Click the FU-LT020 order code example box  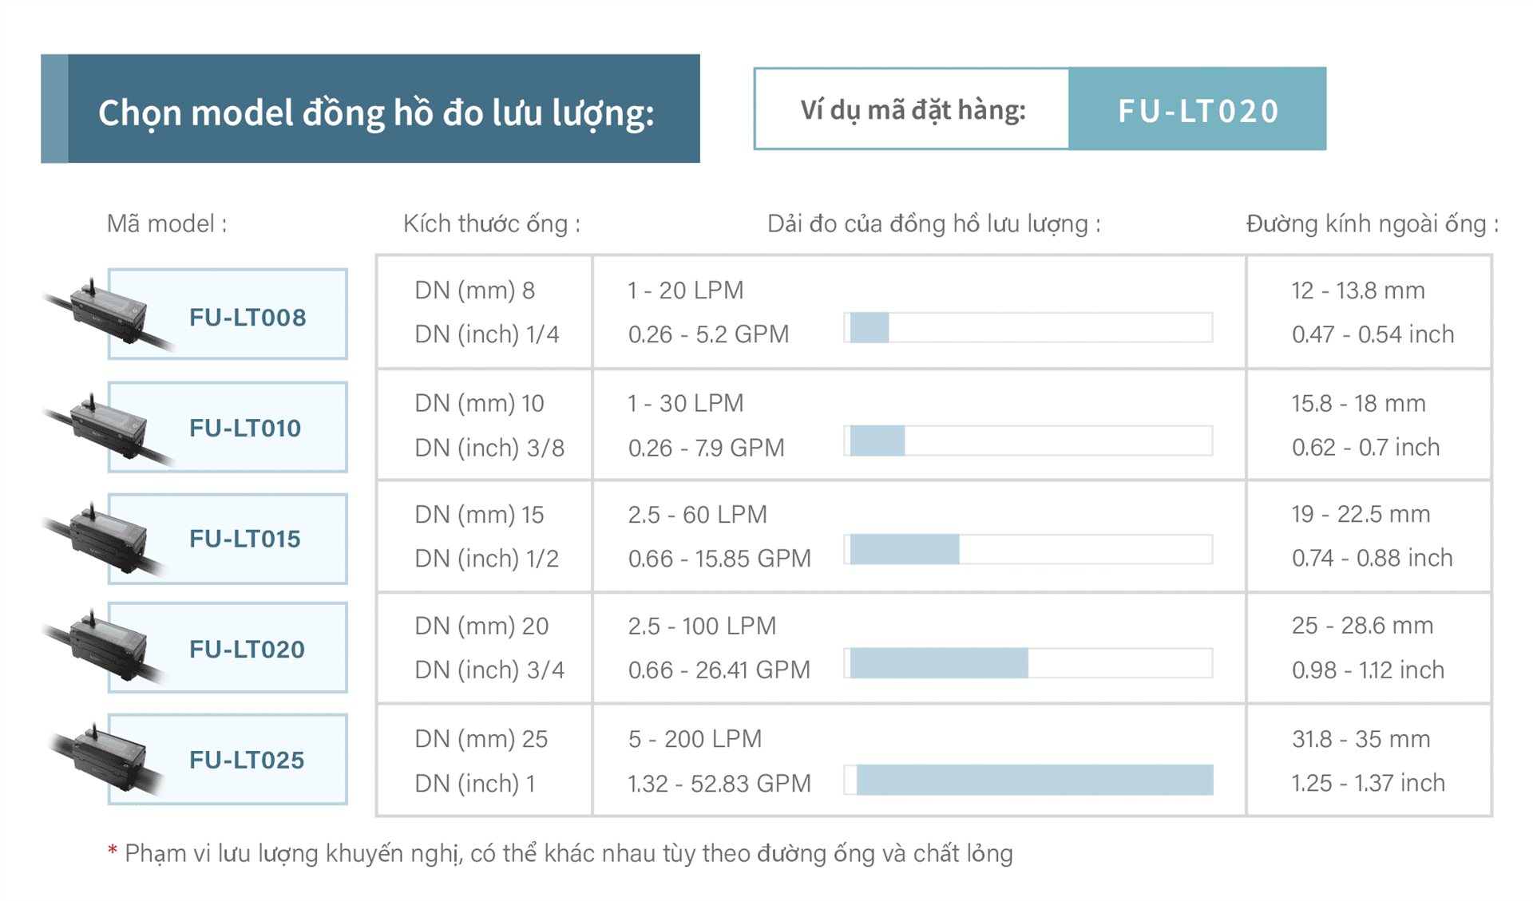pos(1198,109)
